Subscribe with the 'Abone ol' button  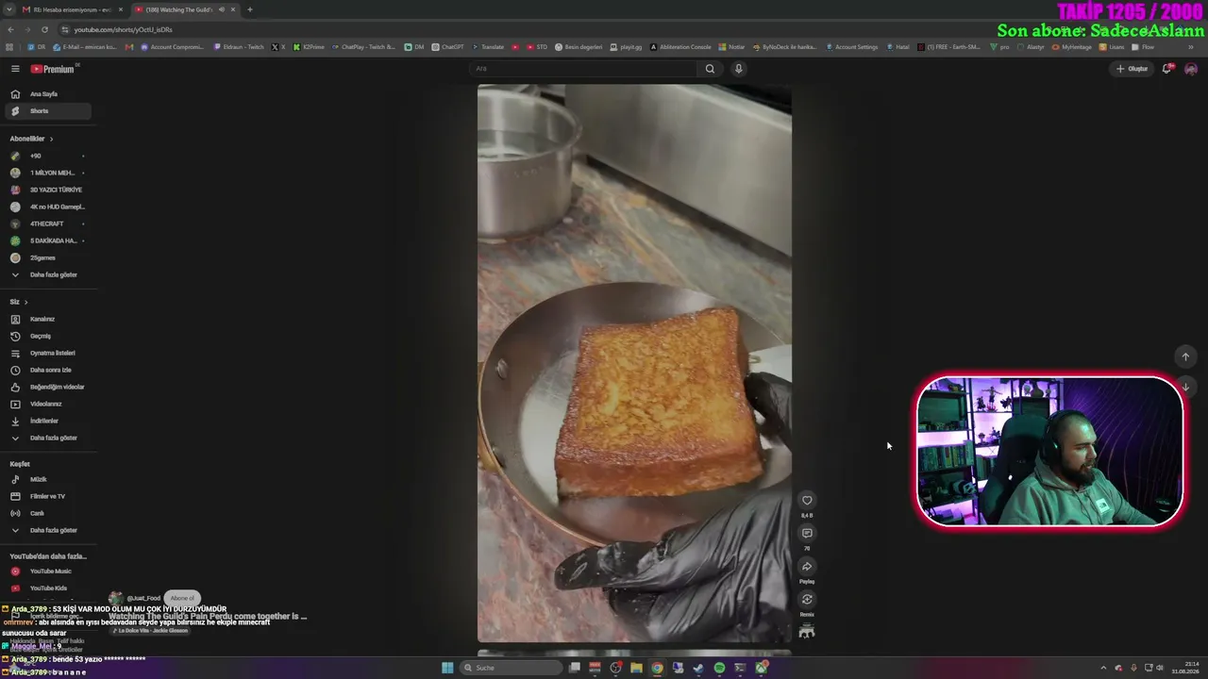[x=182, y=598]
